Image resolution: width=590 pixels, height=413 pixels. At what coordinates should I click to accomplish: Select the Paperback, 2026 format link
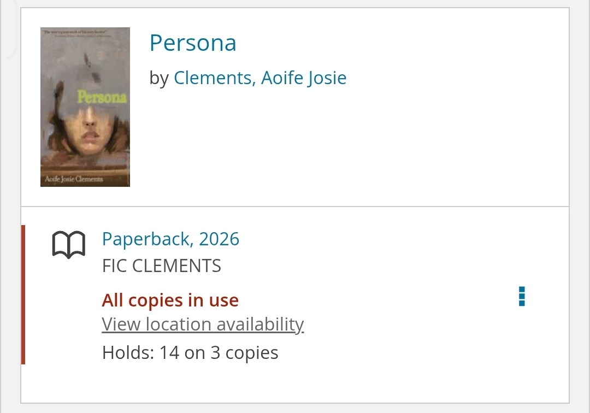coord(170,239)
